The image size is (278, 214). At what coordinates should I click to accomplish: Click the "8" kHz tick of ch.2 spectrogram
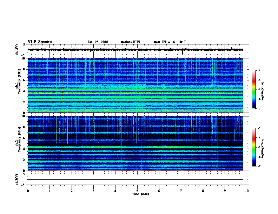pyautogui.click(x=24, y=127)
